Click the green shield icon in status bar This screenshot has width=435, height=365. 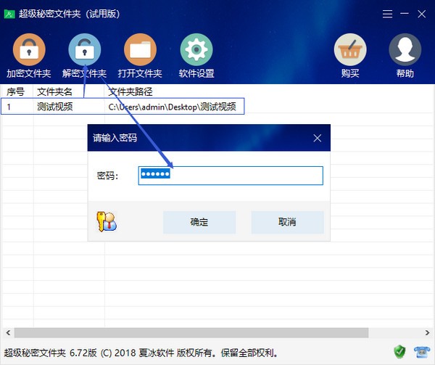[399, 352]
